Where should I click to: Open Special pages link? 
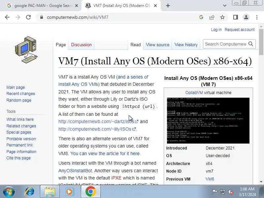(x=19, y=132)
